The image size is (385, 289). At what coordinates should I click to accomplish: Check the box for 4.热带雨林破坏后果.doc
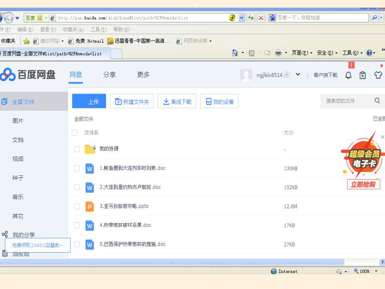click(77, 225)
